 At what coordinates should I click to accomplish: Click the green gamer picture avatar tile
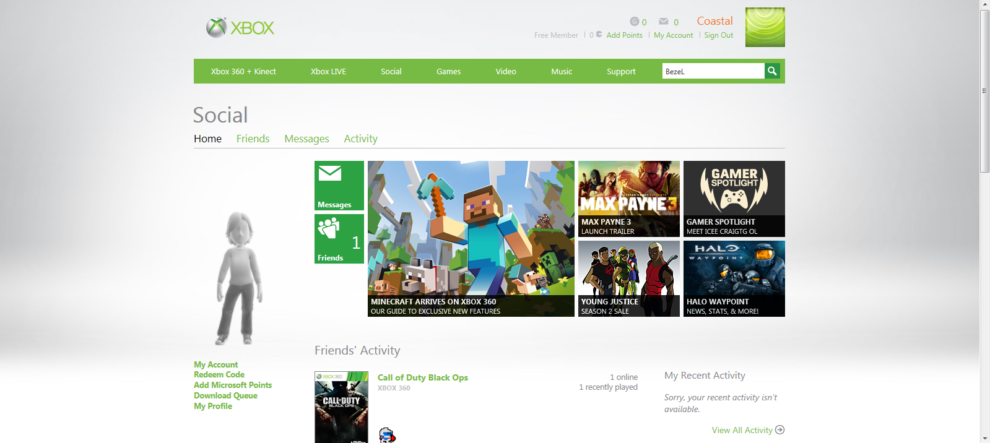(x=765, y=27)
